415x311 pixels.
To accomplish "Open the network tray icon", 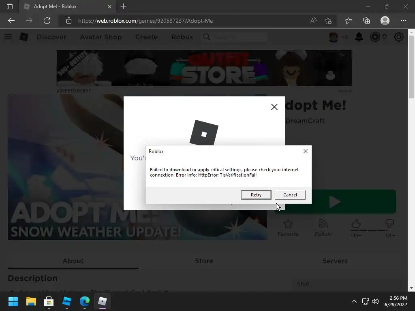I will 366,301.
